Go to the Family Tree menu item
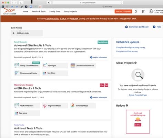The image size is (163, 138). coord(54,11)
